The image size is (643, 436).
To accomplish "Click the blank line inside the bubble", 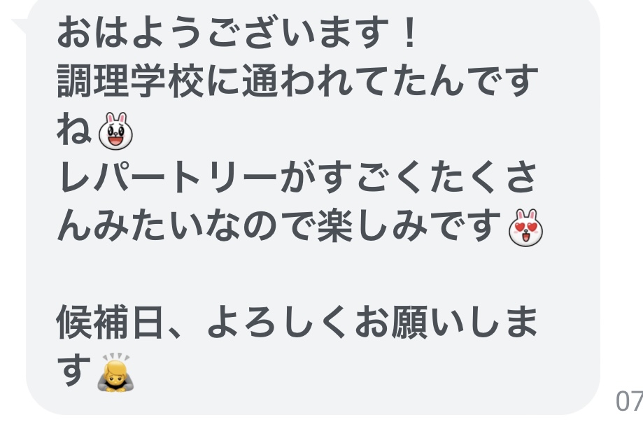I will pos(313,274).
